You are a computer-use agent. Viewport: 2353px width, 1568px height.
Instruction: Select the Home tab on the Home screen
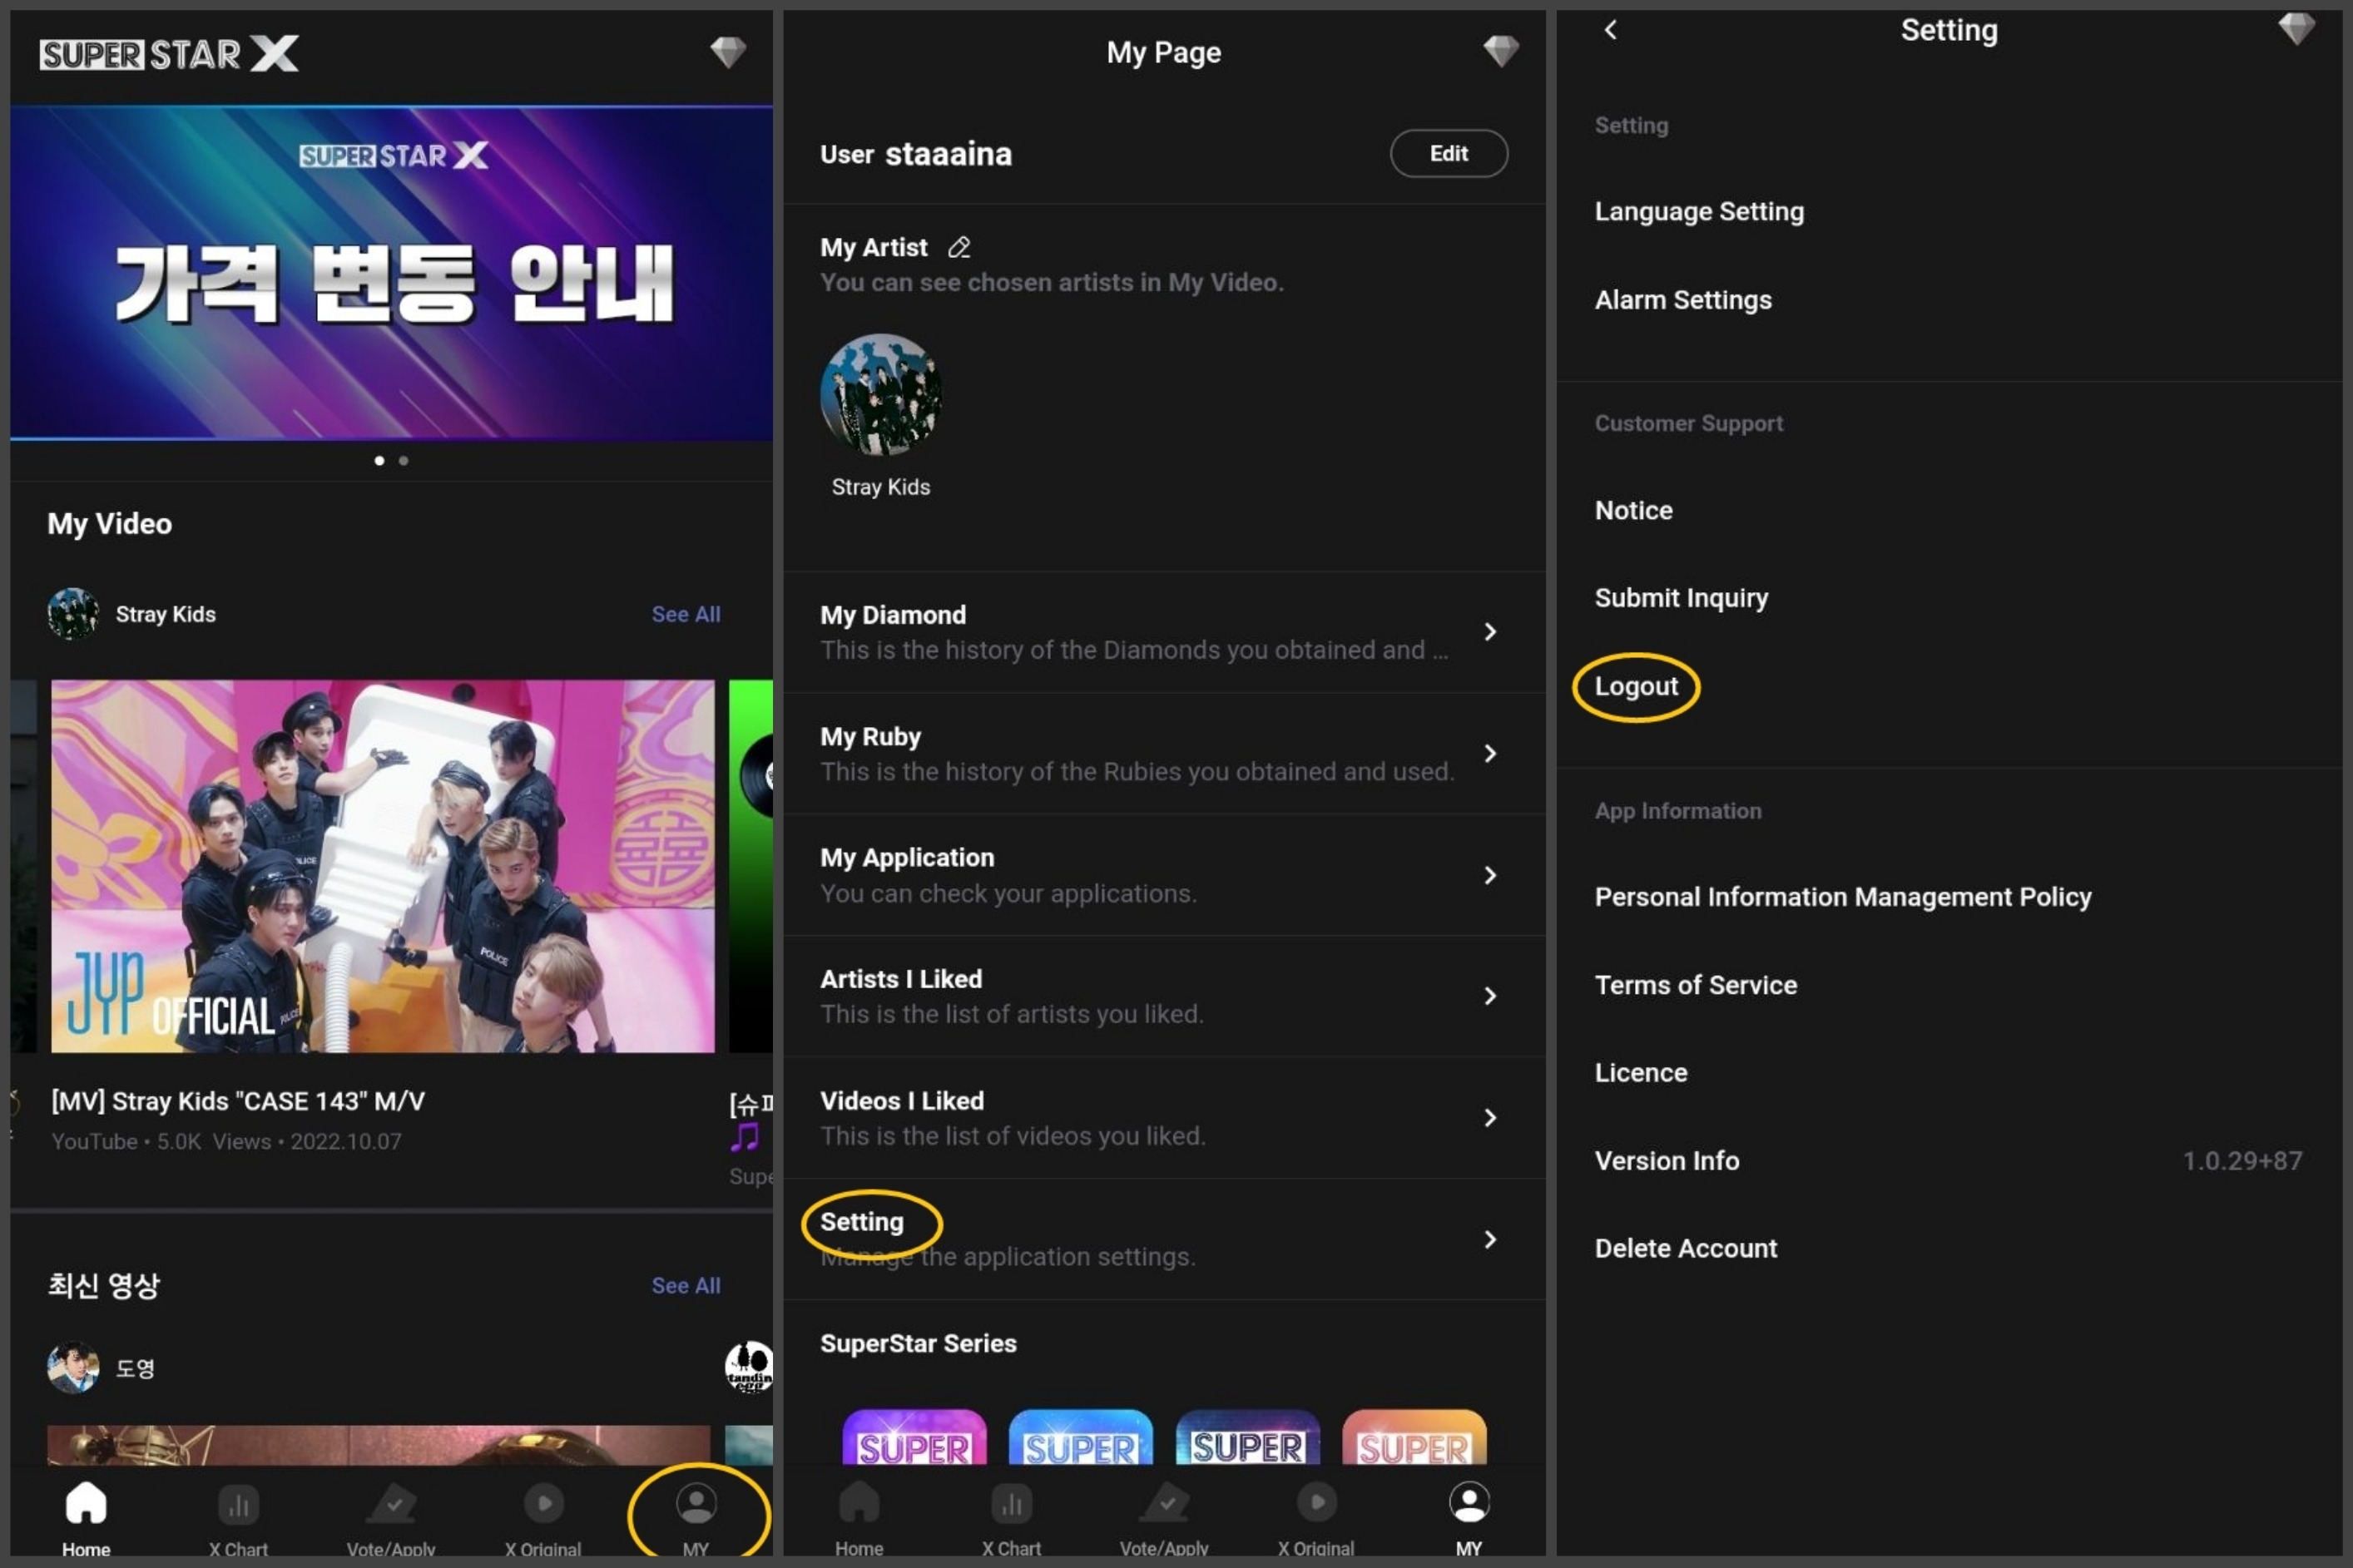point(86,1517)
